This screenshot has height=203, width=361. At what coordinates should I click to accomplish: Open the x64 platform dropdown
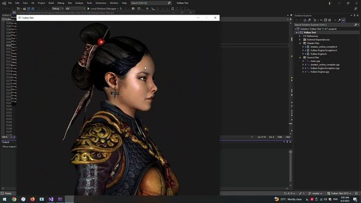(75, 8)
